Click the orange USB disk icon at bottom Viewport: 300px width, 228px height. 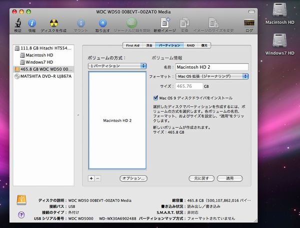[x=21, y=200]
